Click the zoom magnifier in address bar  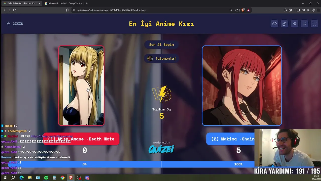click(x=231, y=10)
